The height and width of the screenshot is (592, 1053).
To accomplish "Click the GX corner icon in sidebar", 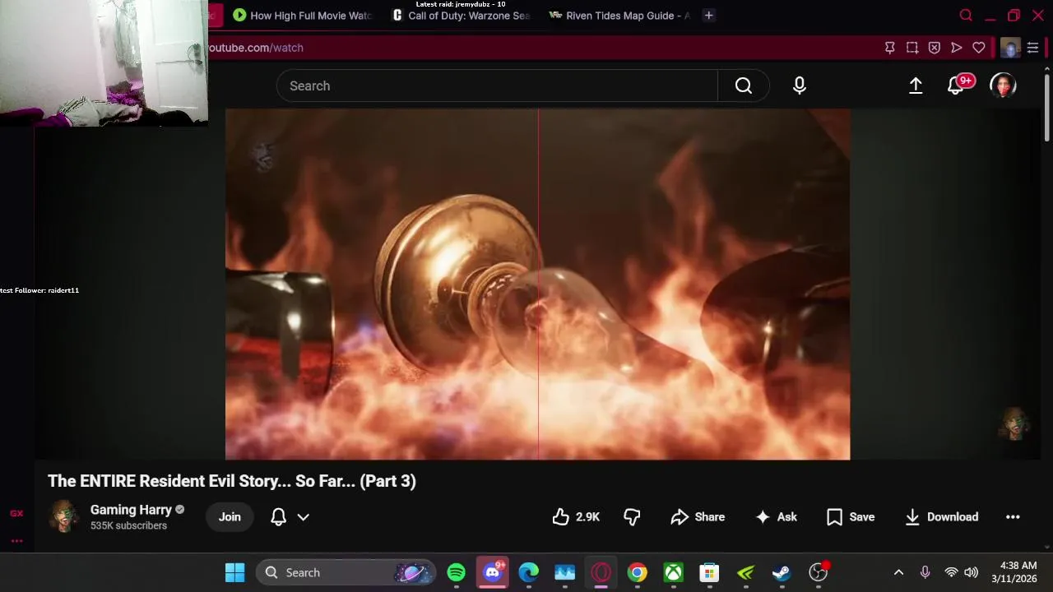I will pyautogui.click(x=16, y=513).
